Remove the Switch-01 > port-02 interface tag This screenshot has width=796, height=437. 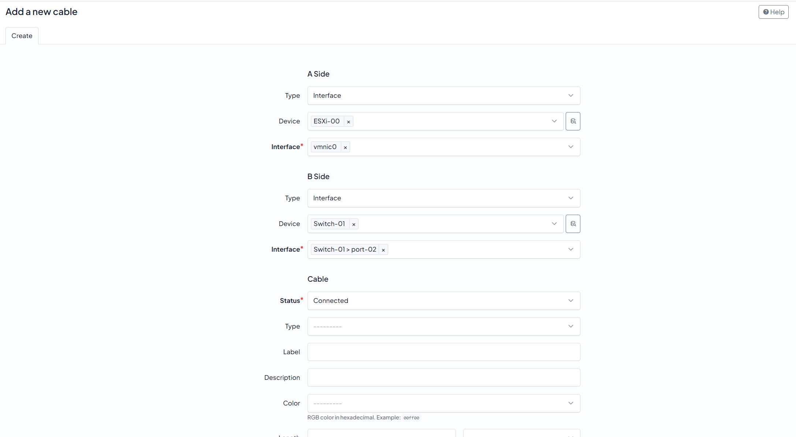[383, 250]
